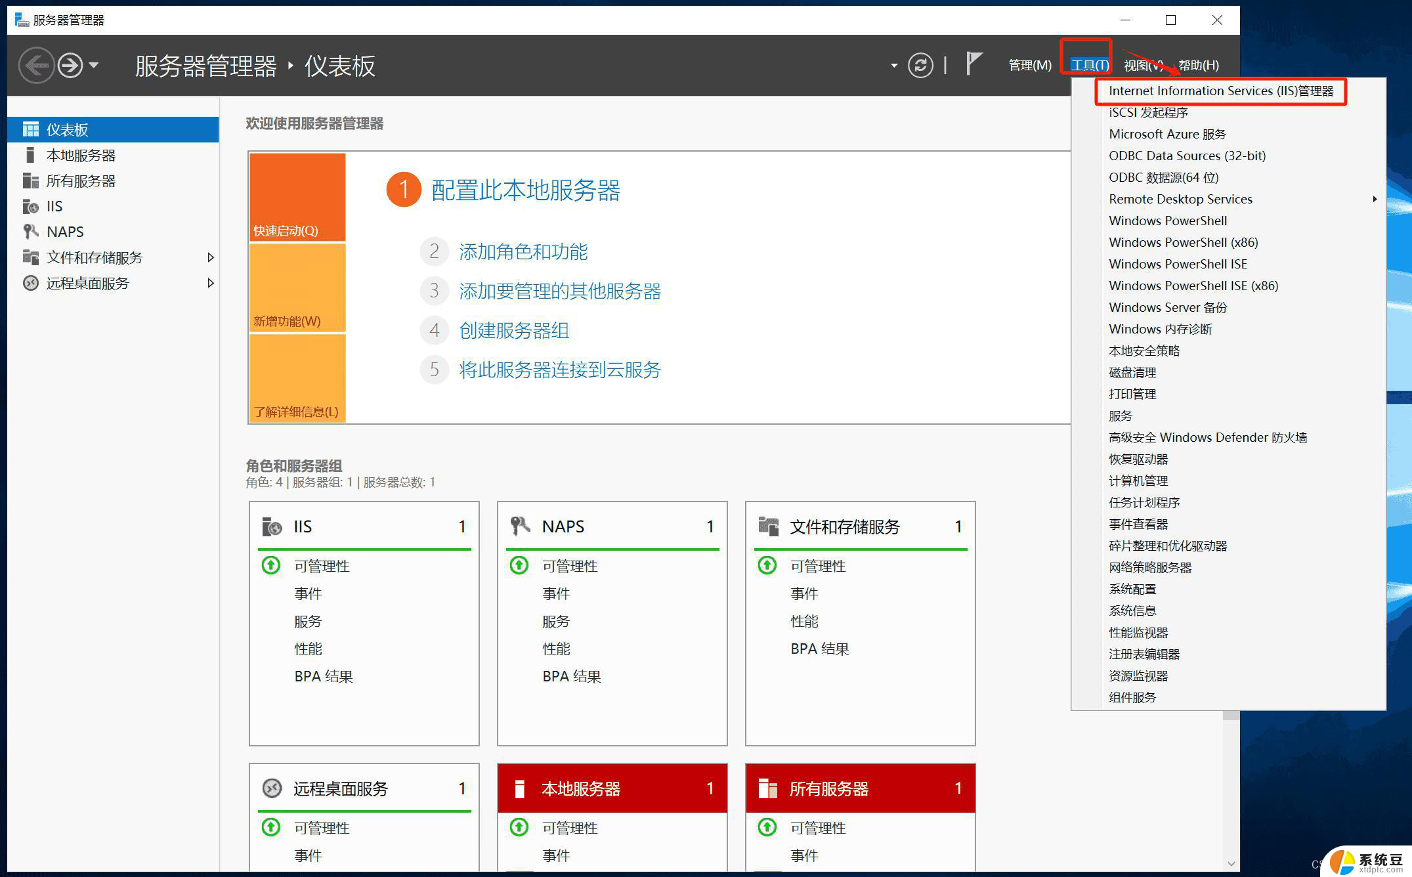Go back with the back arrow button
This screenshot has height=877, width=1412.
[x=36, y=65]
